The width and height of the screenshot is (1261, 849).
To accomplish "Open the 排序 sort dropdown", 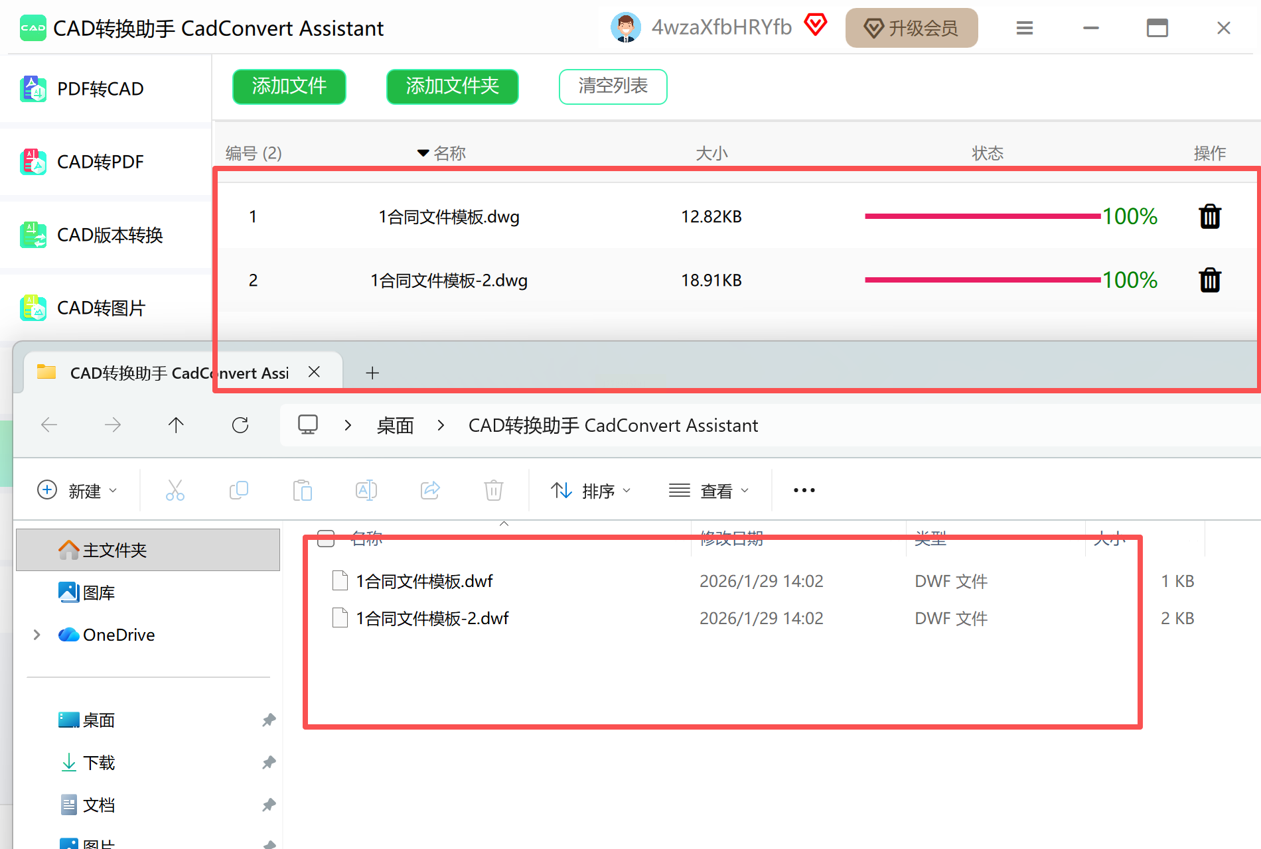I will coord(591,491).
